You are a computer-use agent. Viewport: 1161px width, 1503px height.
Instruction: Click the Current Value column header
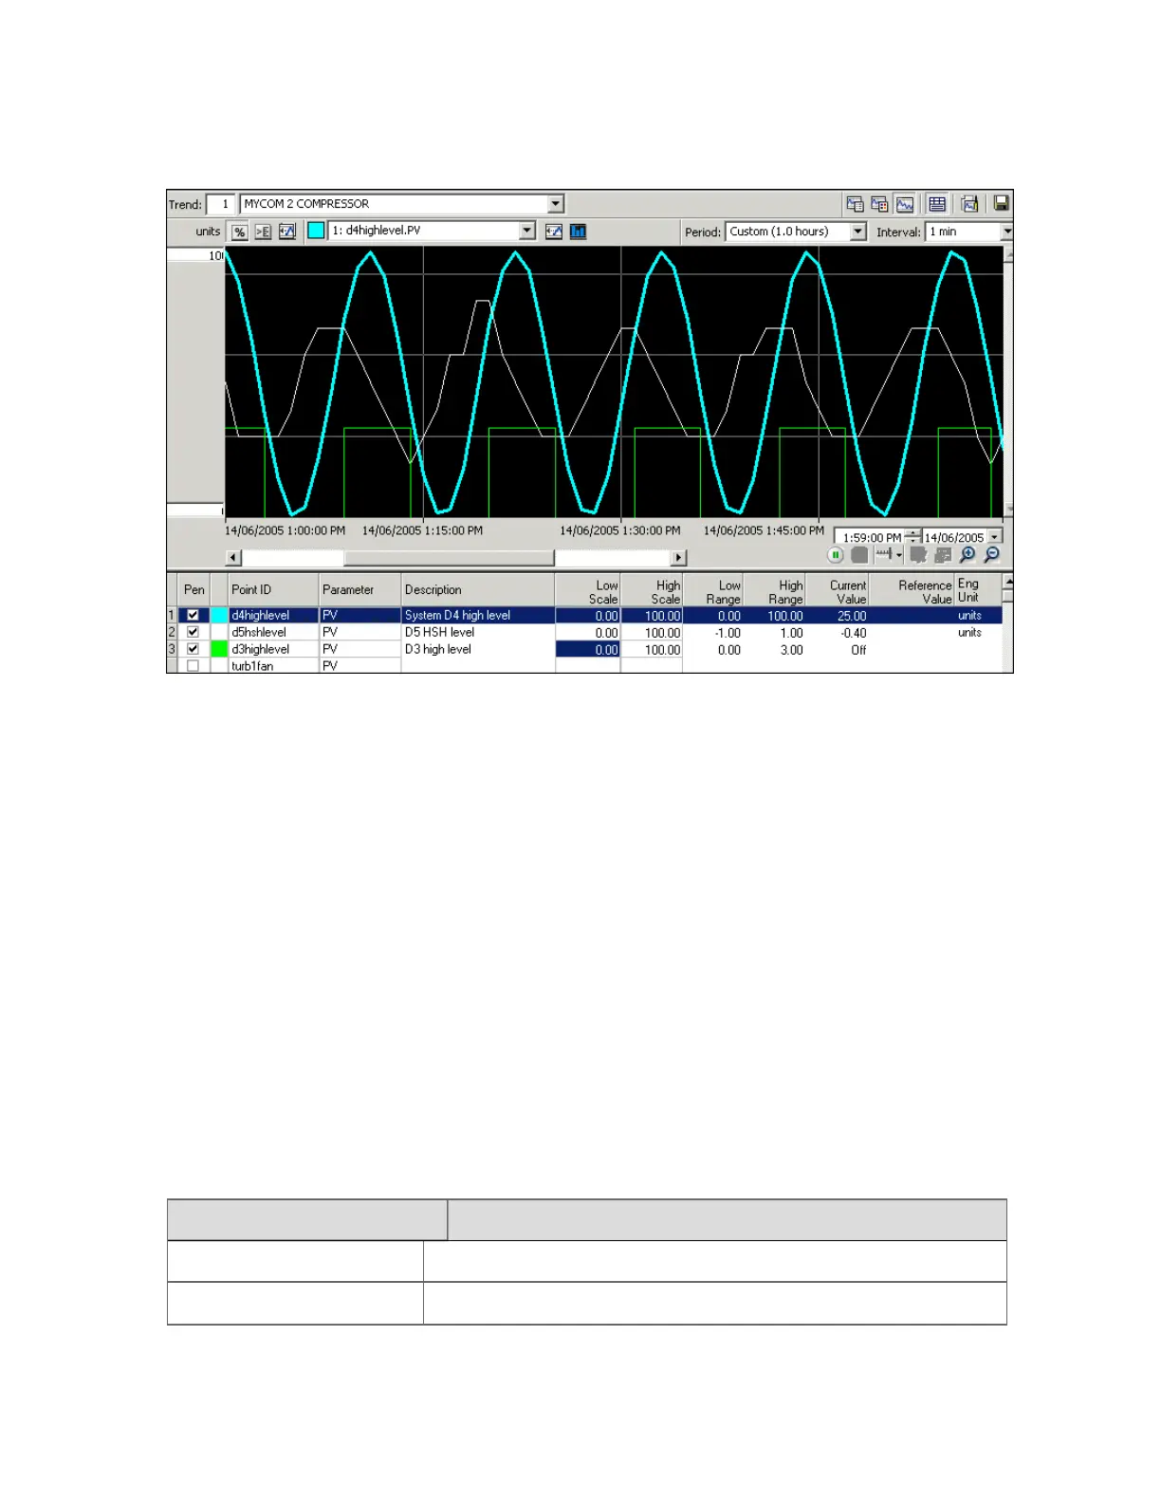(x=838, y=590)
